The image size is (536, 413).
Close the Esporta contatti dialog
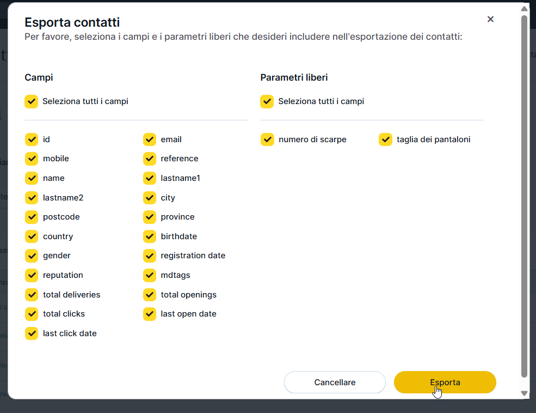[490, 19]
